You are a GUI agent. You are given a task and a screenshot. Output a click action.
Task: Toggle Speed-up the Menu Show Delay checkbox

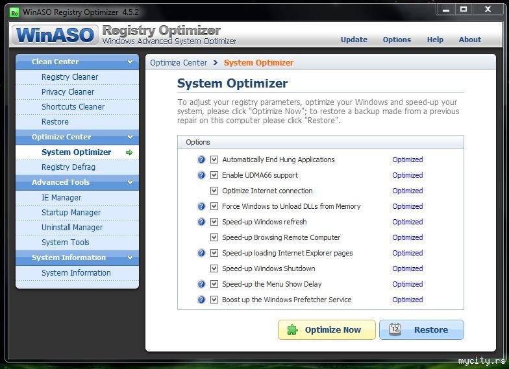(x=214, y=284)
